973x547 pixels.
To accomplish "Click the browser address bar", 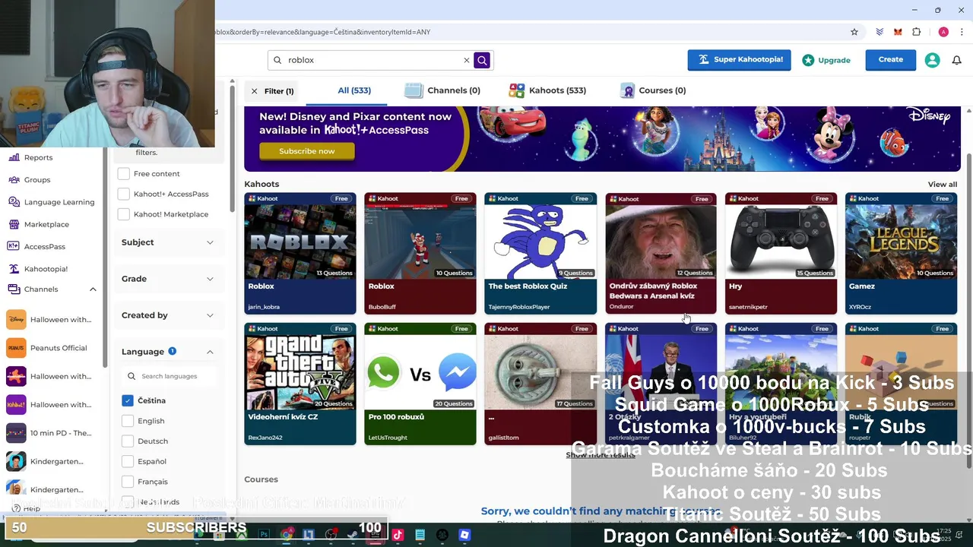I will click(525, 32).
